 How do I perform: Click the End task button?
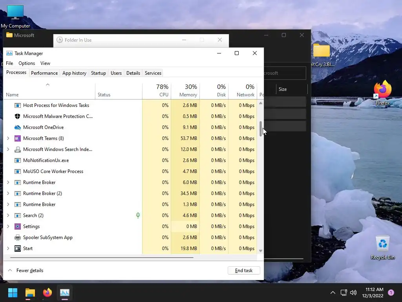click(244, 271)
